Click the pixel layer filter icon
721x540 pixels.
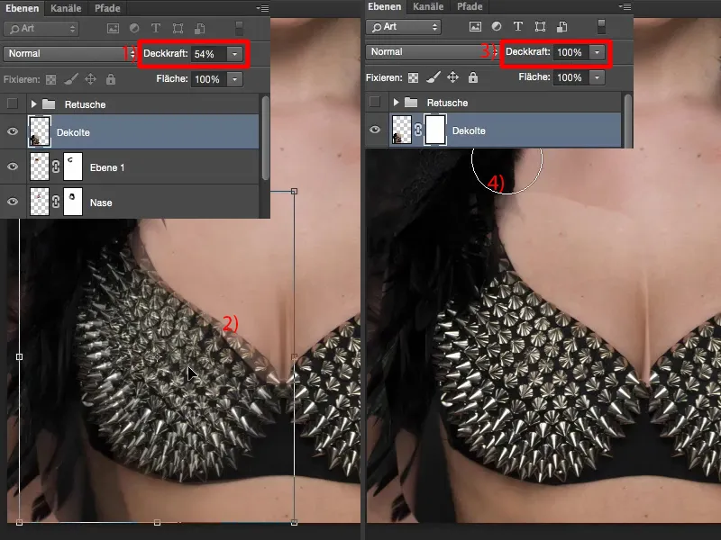(x=114, y=28)
